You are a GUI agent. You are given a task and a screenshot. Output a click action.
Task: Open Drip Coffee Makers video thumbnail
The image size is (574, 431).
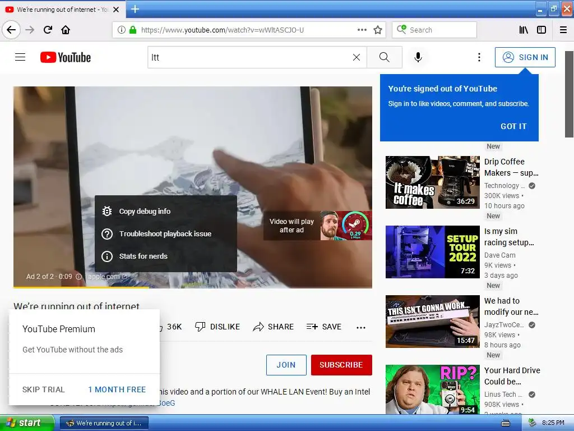432,182
